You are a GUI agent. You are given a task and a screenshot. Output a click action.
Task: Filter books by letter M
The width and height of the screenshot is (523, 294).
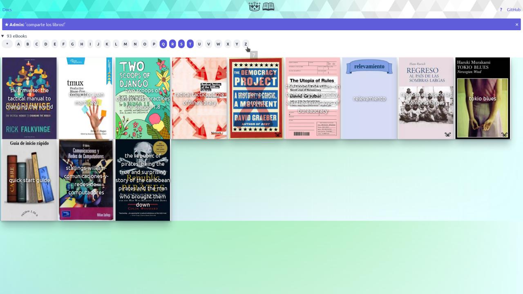coord(125,44)
